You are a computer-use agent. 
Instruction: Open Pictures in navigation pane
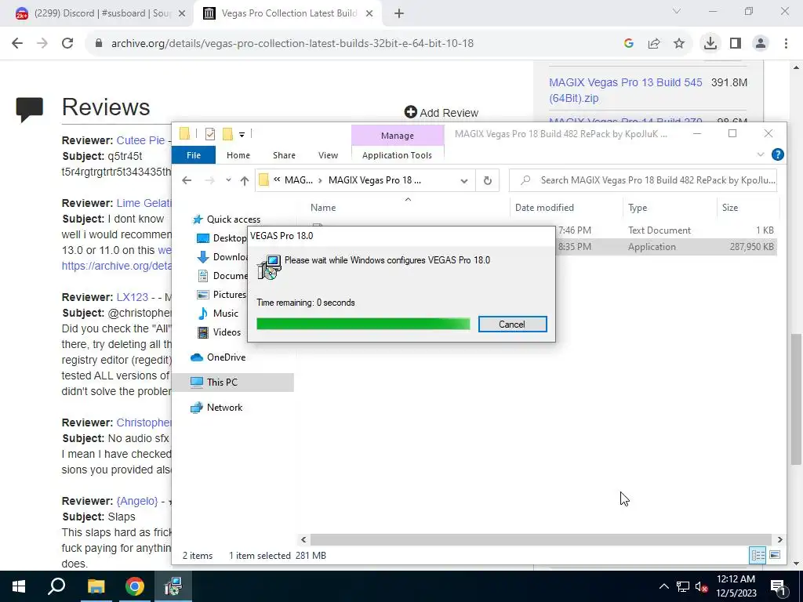(x=222, y=295)
